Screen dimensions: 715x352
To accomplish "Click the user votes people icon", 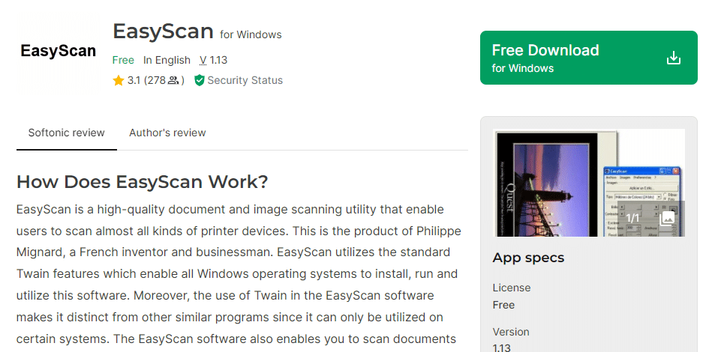I will 173,81.
